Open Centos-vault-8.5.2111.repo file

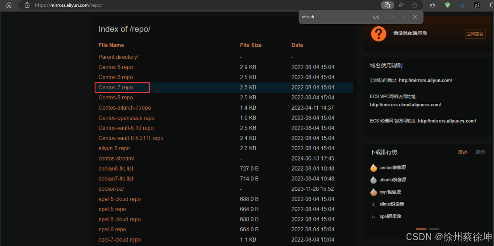coord(131,138)
